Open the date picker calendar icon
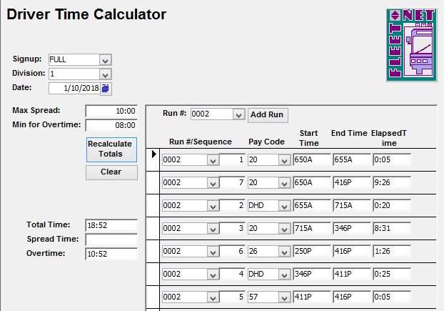444x311 pixels. point(106,88)
